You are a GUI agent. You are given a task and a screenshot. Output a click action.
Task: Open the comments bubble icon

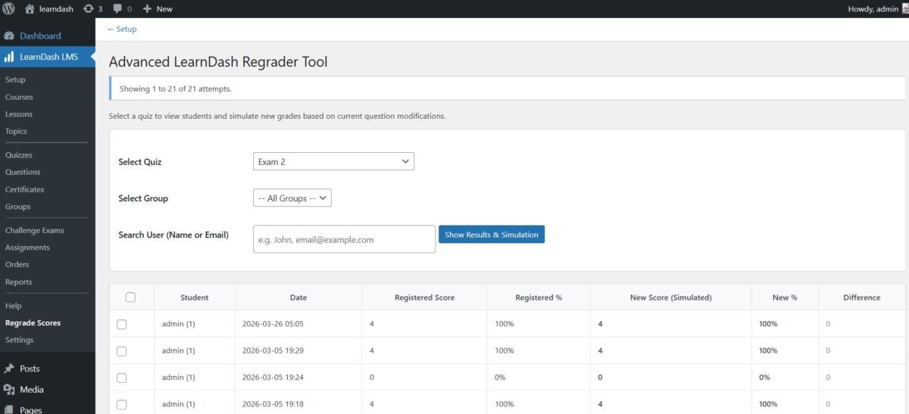(117, 9)
